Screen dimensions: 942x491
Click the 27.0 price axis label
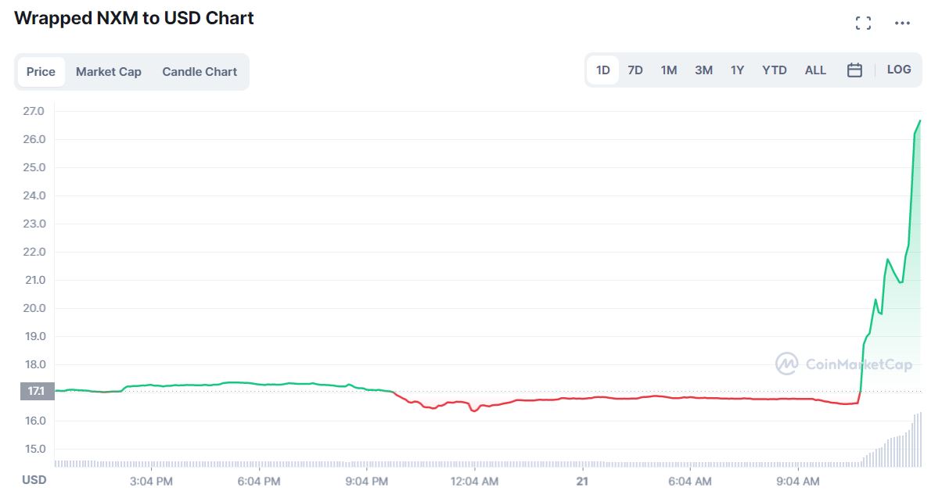34,111
